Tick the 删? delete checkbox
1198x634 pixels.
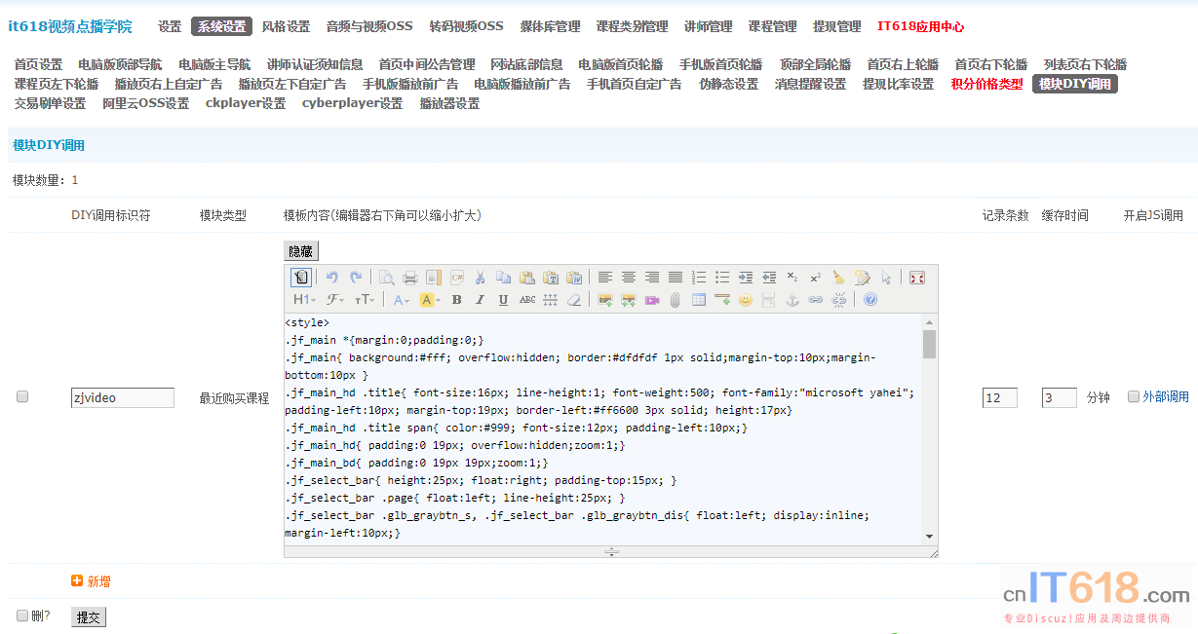pyautogui.click(x=22, y=615)
